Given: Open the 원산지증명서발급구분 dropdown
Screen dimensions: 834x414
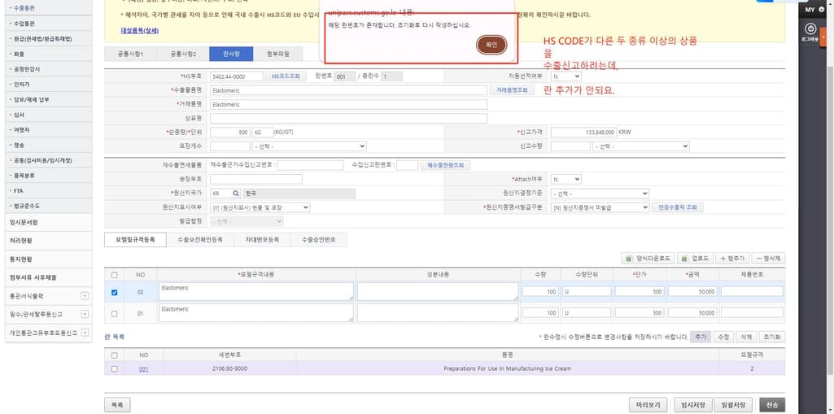Looking at the screenshot, I should pos(600,207).
